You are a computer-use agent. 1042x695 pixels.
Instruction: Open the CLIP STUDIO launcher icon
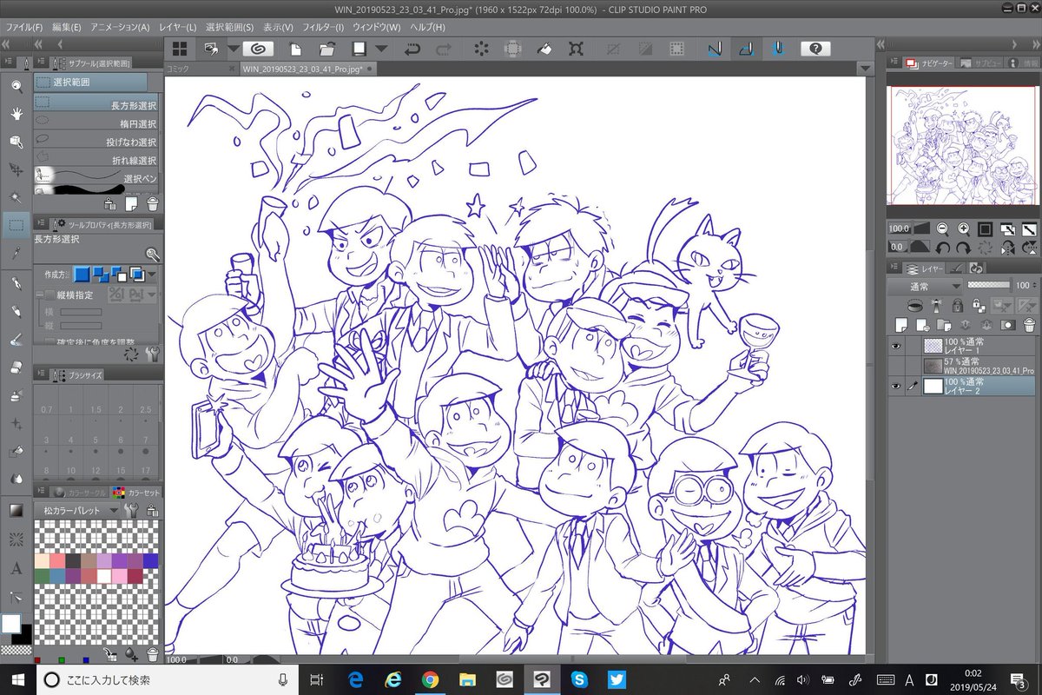pyautogui.click(x=259, y=50)
